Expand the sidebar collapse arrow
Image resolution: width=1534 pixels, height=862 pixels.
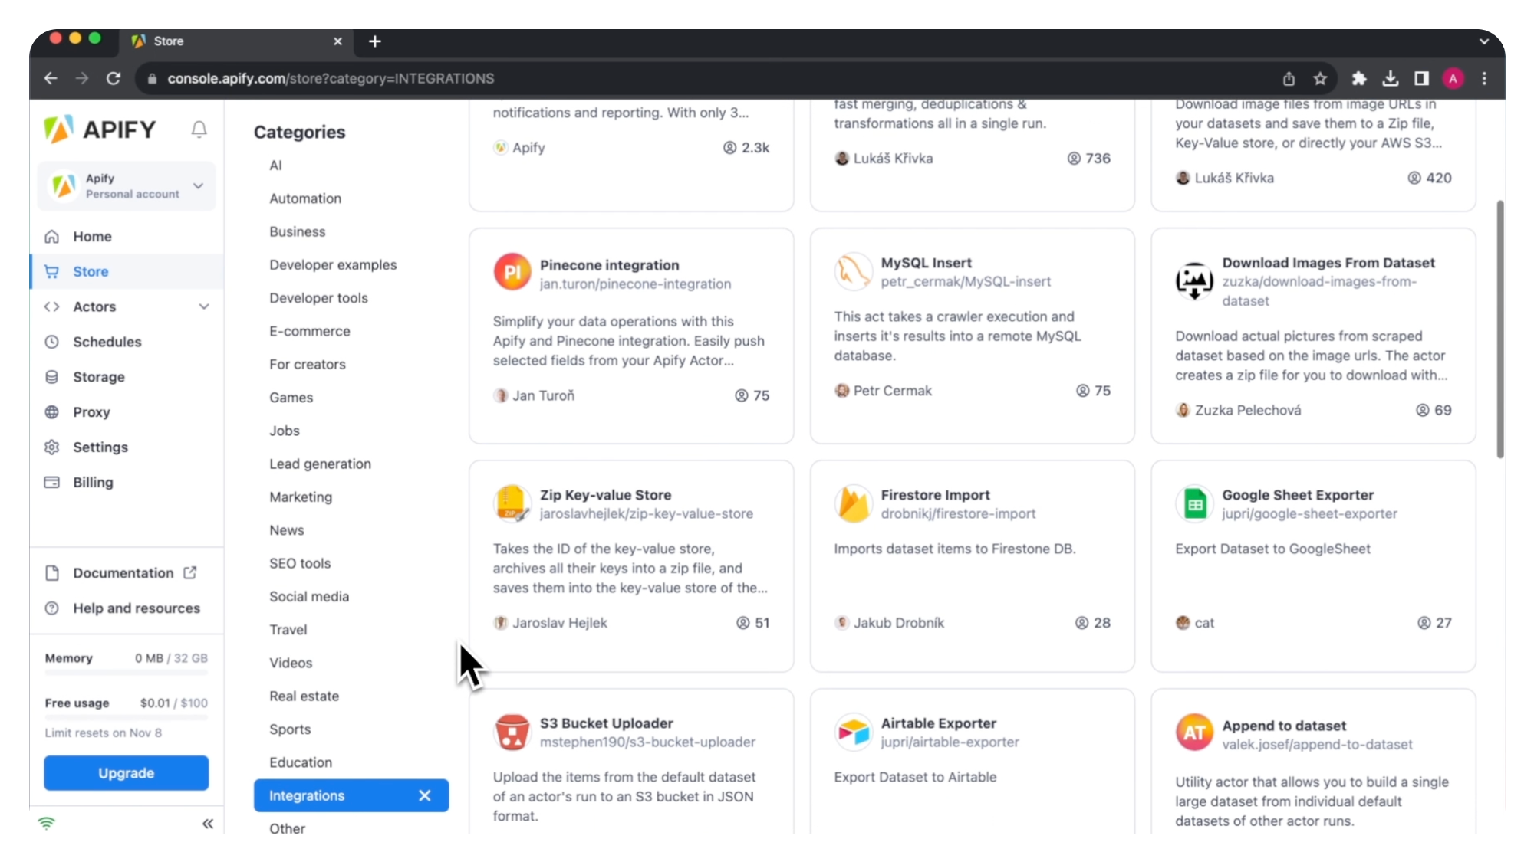coord(208,824)
